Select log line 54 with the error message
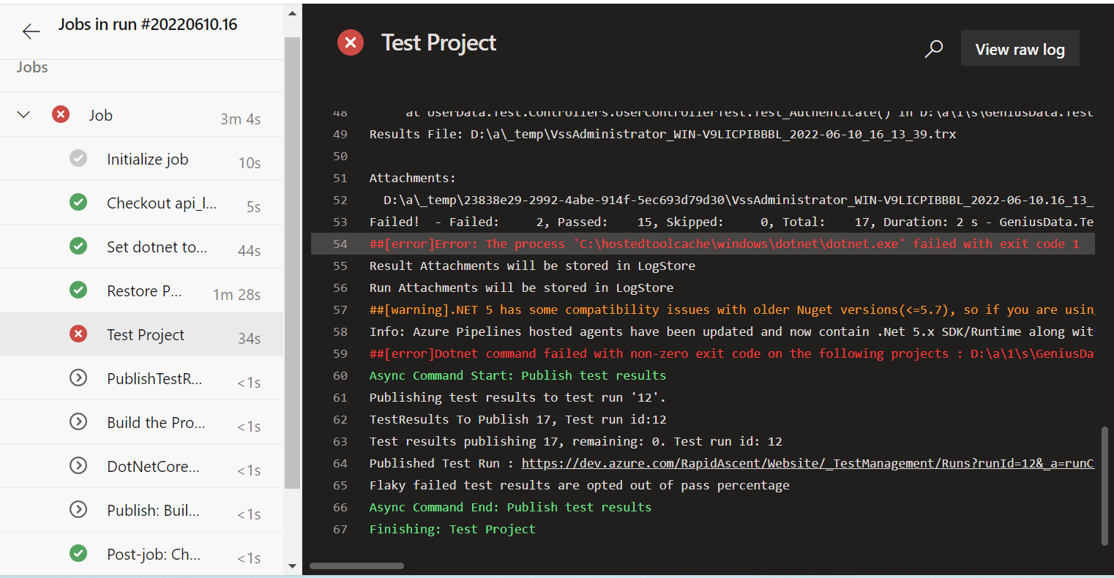 703,244
